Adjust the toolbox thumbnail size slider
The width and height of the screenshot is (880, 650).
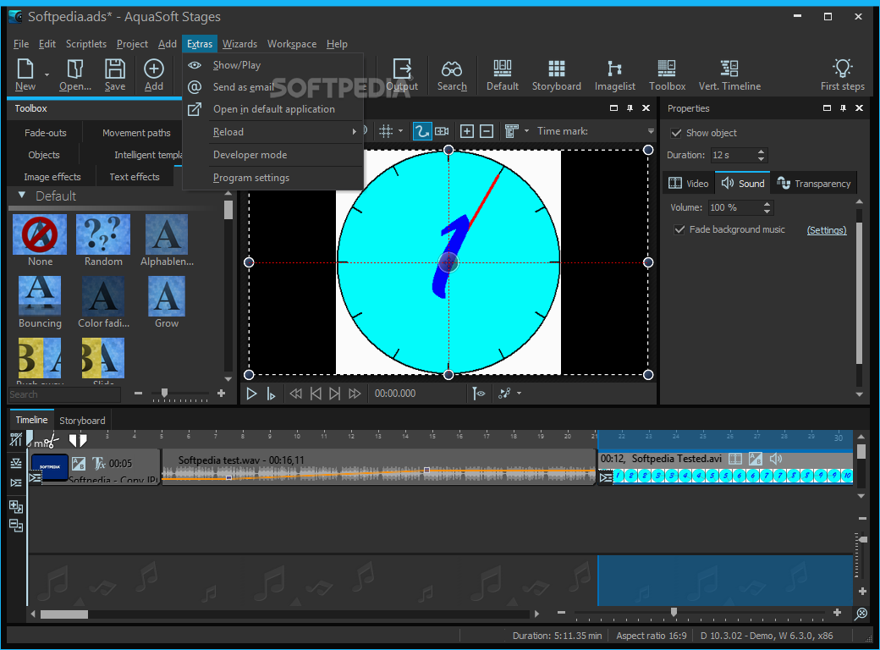(x=164, y=394)
